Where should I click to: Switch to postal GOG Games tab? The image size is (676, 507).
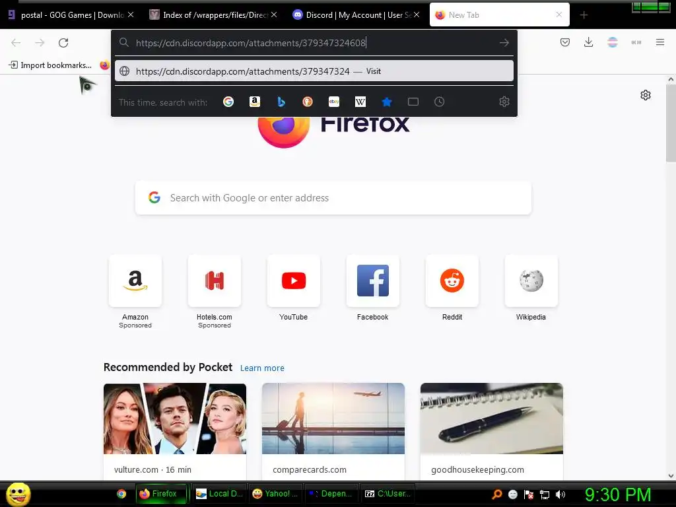(70, 15)
